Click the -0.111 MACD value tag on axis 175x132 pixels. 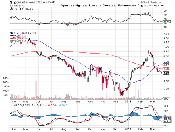pyautogui.click(x=167, y=121)
